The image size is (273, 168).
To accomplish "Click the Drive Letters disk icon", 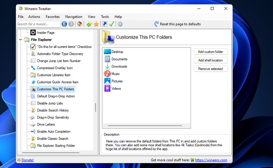I will (x=33, y=125).
